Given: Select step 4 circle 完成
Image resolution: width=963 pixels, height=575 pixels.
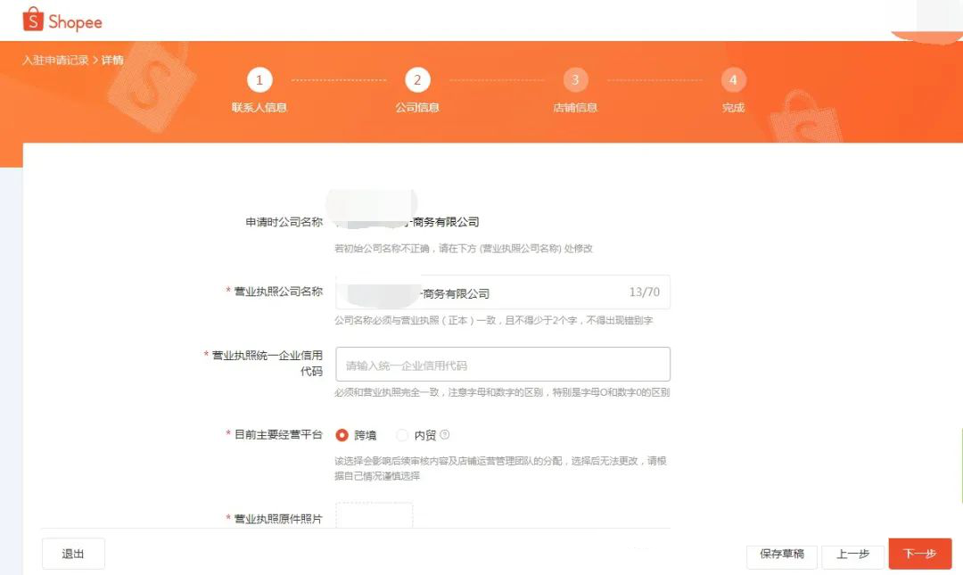Looking at the screenshot, I should pos(733,80).
